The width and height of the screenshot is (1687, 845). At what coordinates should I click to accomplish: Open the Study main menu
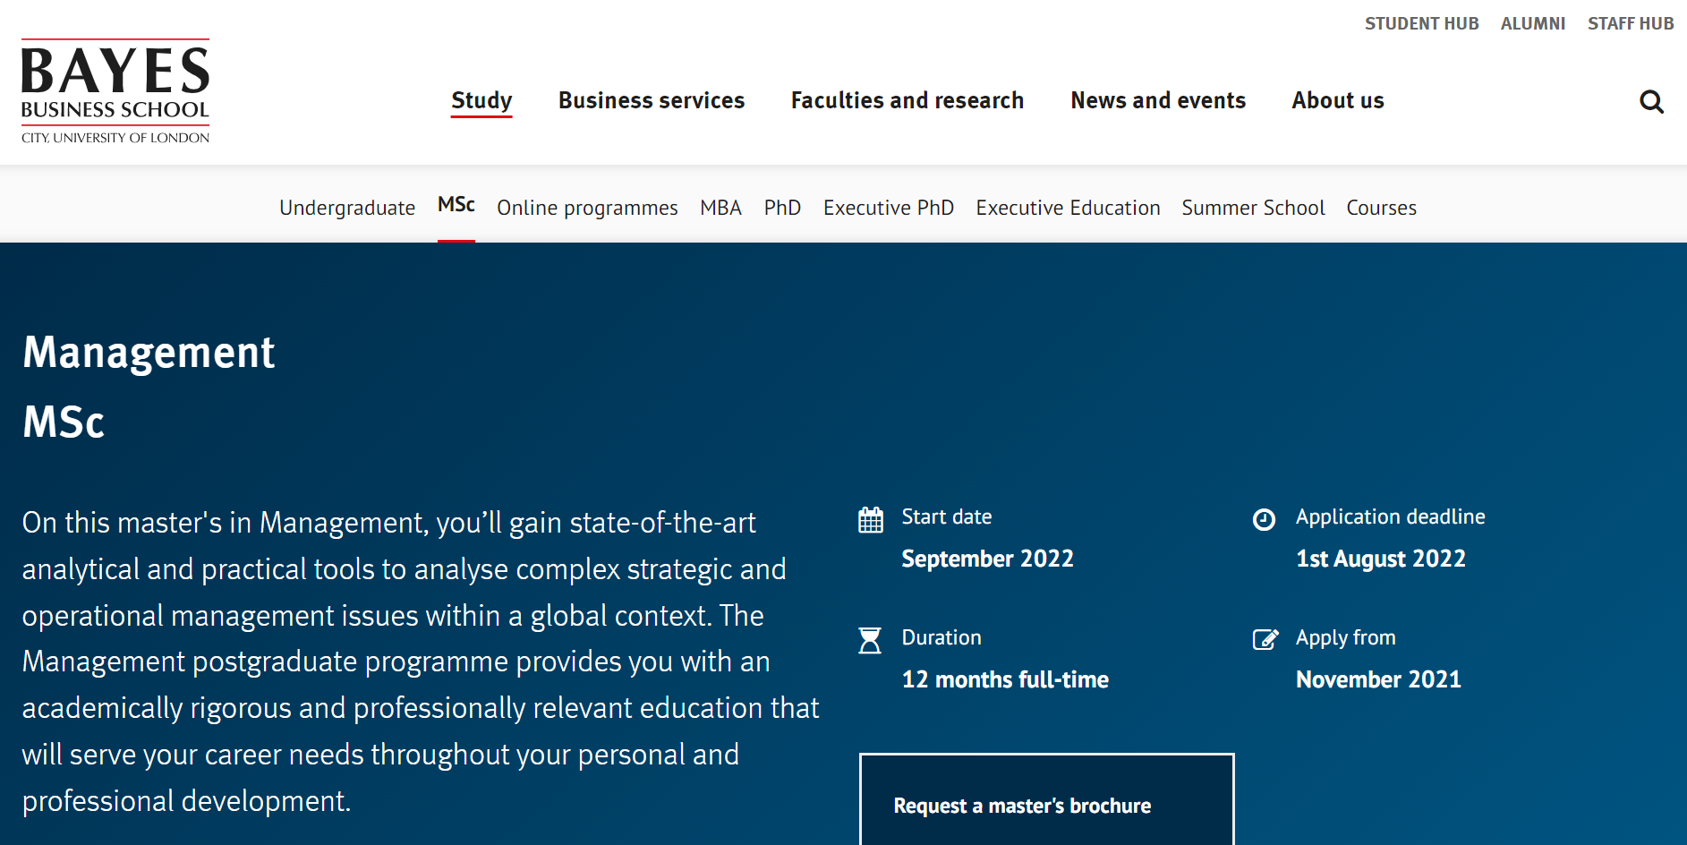[x=481, y=100]
